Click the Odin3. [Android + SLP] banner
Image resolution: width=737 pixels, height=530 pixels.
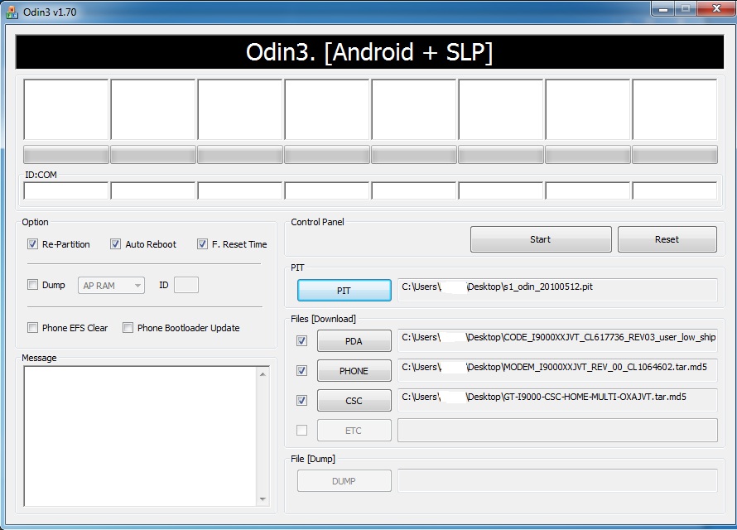369,51
